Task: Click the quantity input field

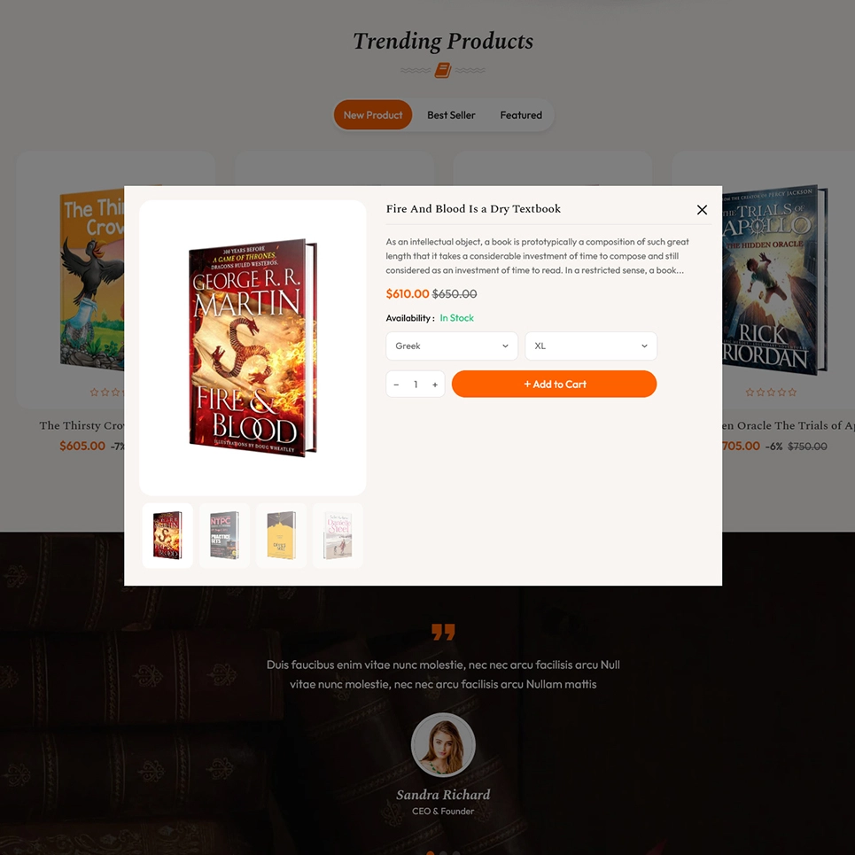Action: click(x=416, y=385)
